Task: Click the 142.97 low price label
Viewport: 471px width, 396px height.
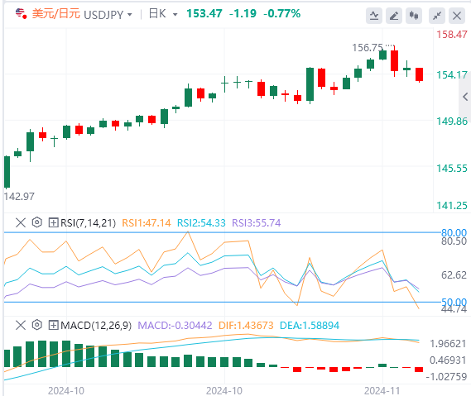Action: point(19,197)
